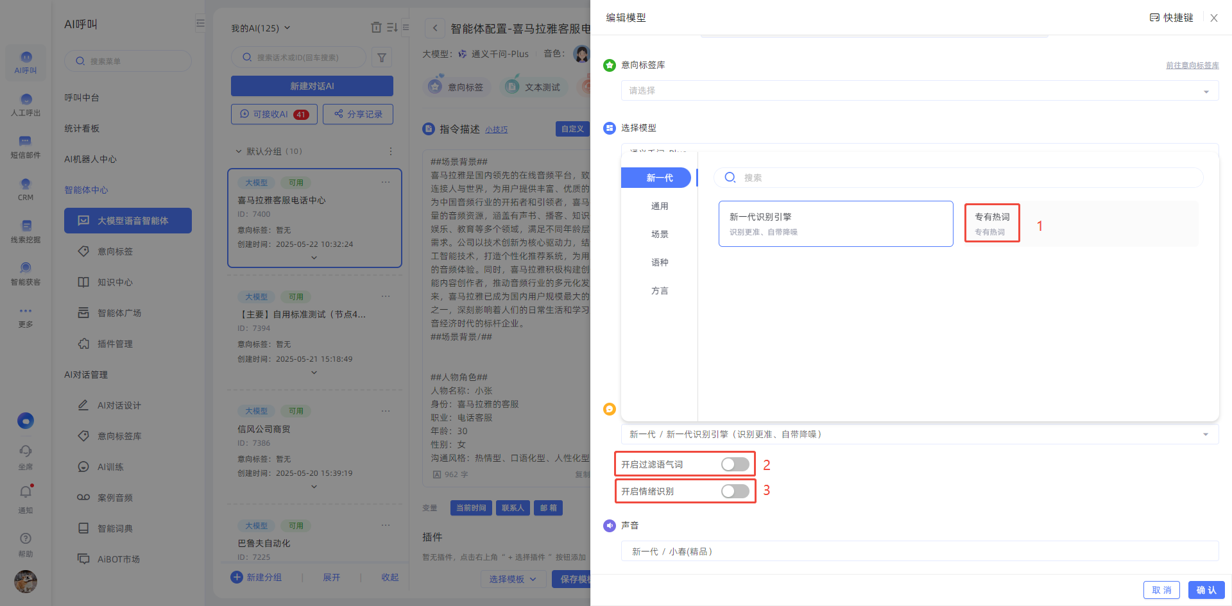Screen dimensions: 1232x606
Task: Click the model 搜索 field
Action: click(958, 178)
